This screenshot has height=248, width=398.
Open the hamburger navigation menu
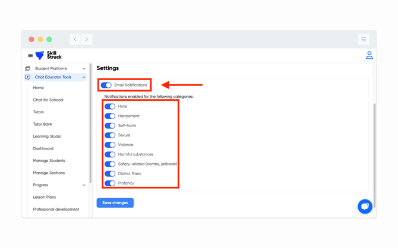click(x=30, y=56)
